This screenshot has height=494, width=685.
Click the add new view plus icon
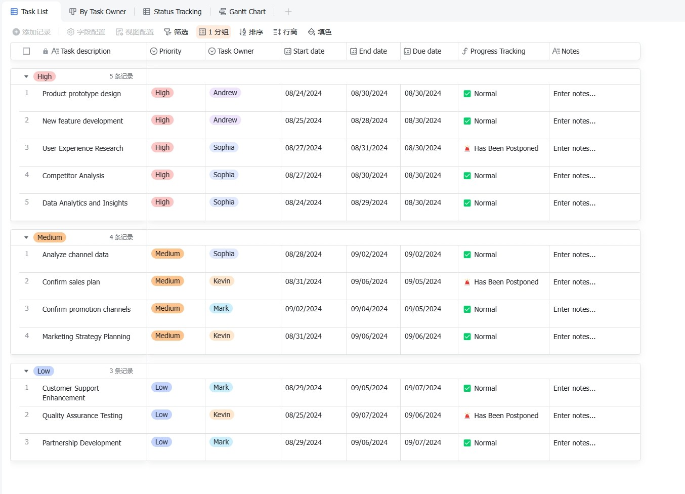(x=288, y=12)
